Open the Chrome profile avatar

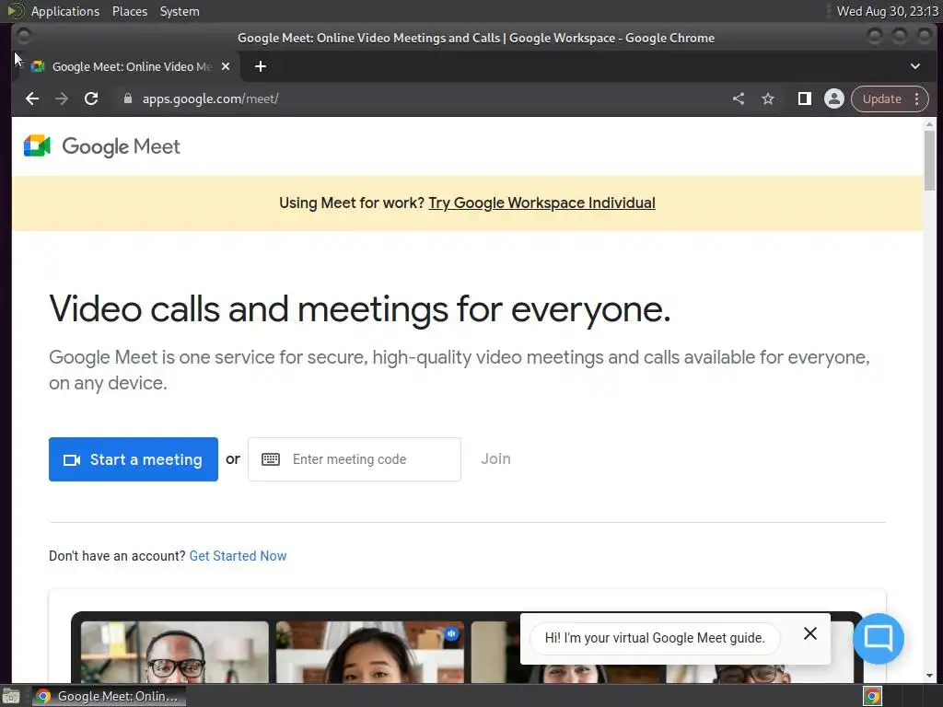pyautogui.click(x=833, y=99)
